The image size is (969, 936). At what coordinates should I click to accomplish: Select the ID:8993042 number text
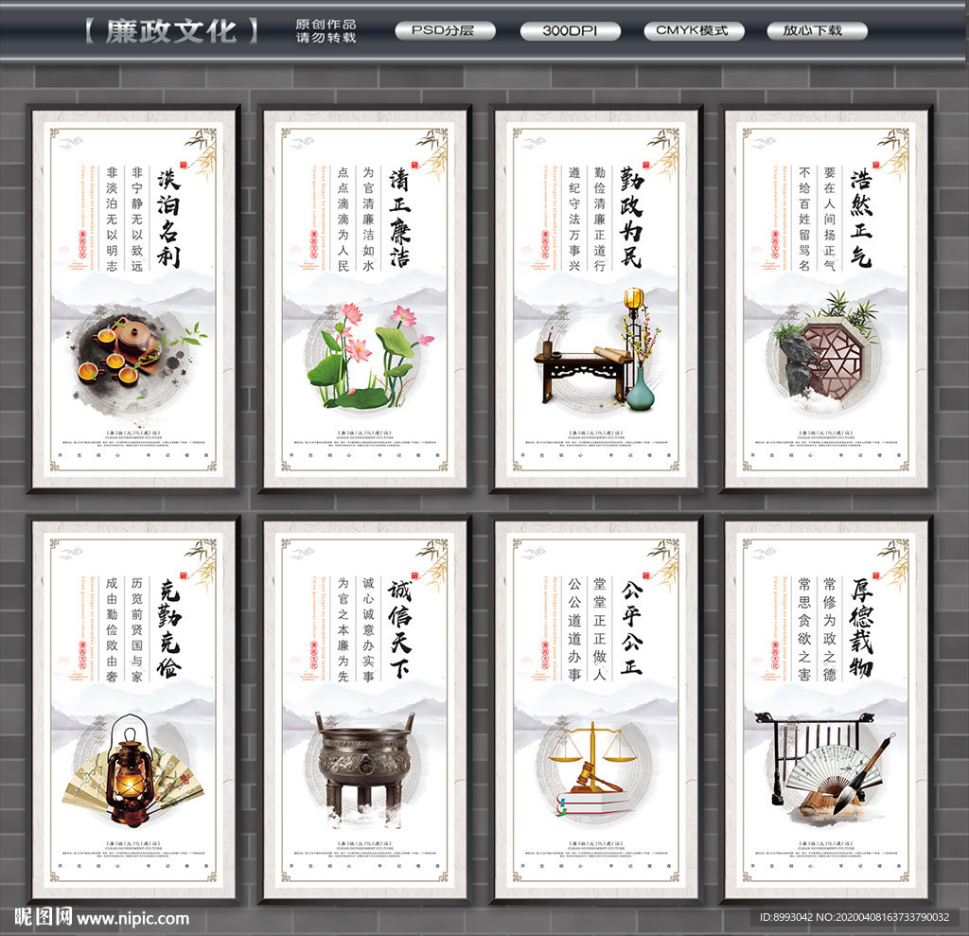coord(786,917)
